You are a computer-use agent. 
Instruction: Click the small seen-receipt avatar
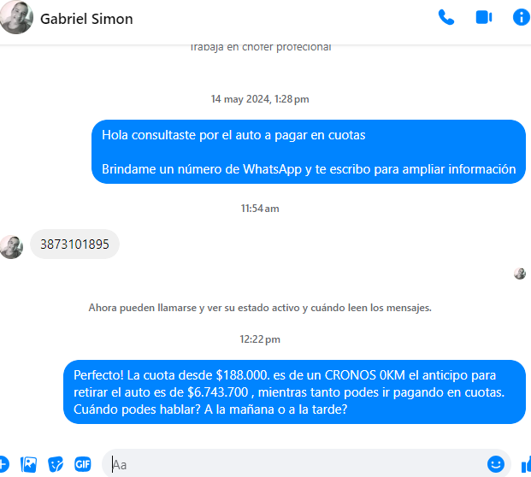click(x=520, y=274)
